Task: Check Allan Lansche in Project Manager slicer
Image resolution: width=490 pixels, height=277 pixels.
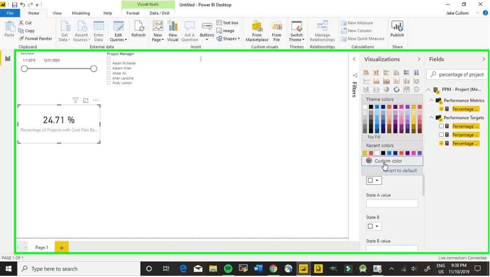Action: (x=109, y=78)
